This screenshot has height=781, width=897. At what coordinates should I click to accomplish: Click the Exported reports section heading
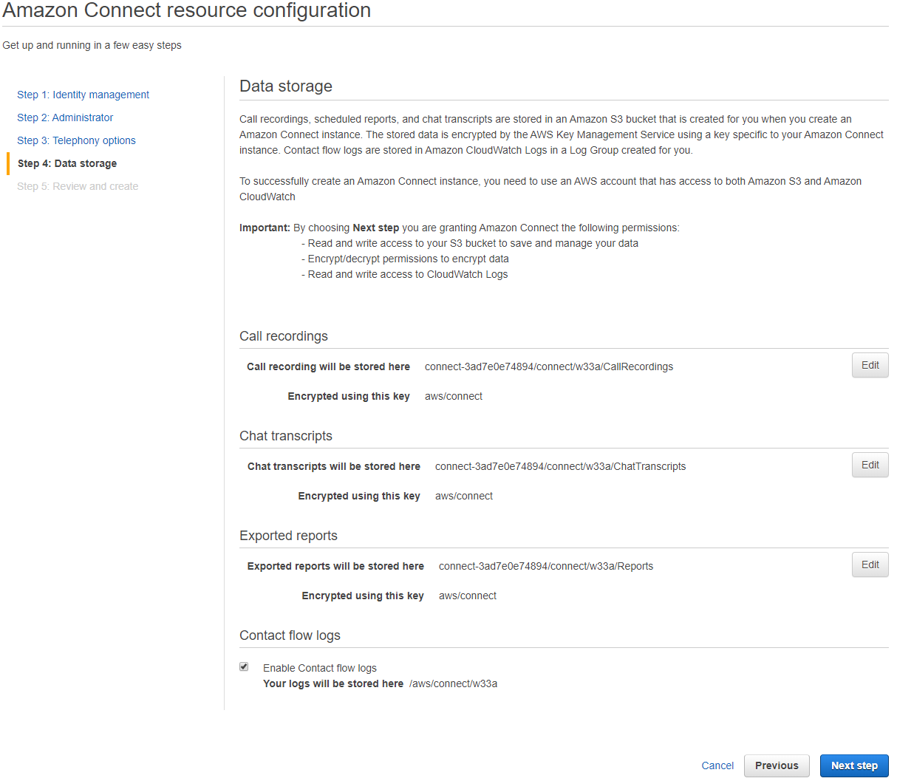(x=288, y=536)
